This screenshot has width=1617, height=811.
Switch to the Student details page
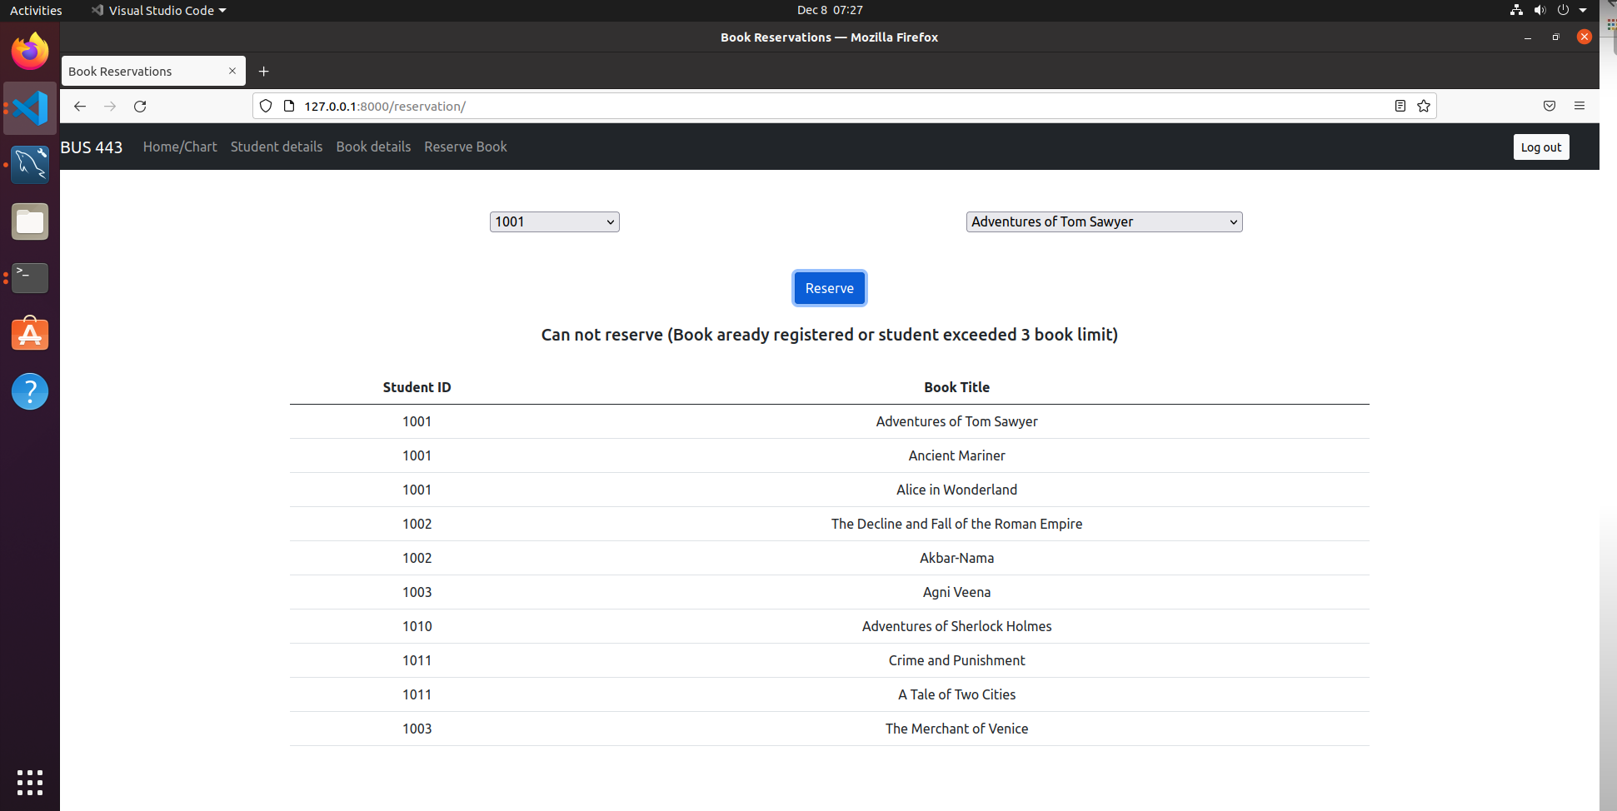(276, 147)
